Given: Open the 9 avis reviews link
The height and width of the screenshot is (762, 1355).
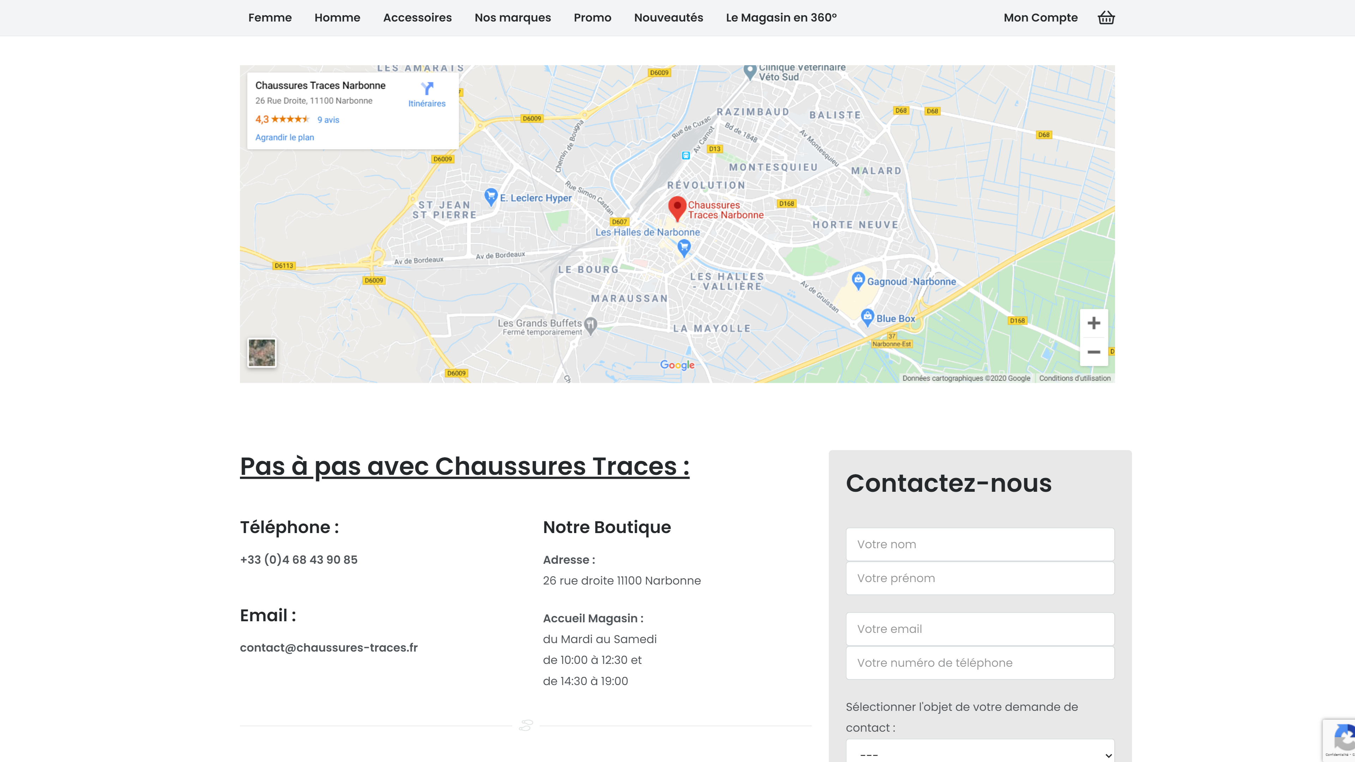Looking at the screenshot, I should pyautogui.click(x=328, y=120).
